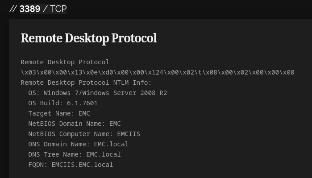312x178 pixels.
Task: Click the 3389 port number
Action: 30,9
